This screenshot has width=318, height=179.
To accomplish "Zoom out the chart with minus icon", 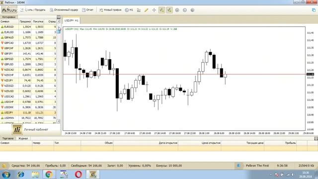I will (185, 10).
